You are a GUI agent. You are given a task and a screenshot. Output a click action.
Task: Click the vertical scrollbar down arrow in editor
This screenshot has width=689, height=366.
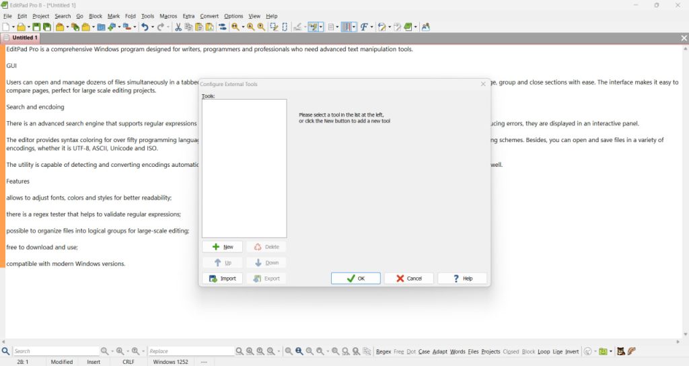click(685, 334)
